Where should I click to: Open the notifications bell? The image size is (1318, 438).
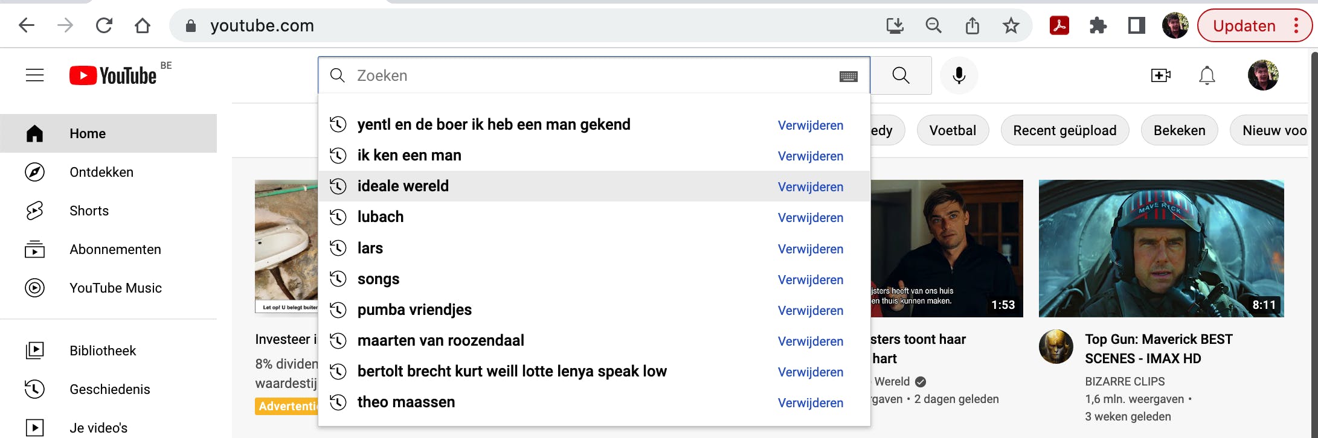[x=1207, y=75]
